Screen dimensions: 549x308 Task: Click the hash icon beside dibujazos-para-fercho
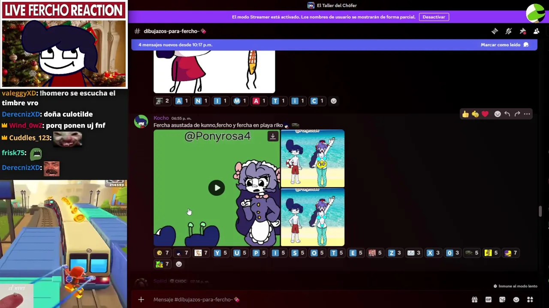[137, 31]
